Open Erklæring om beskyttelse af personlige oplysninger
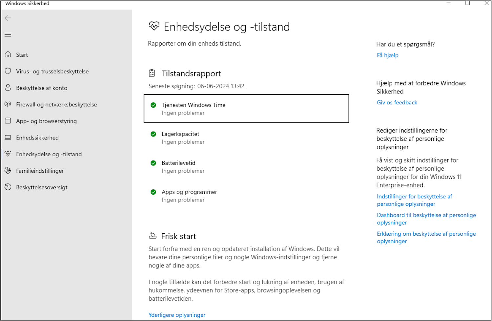The height and width of the screenshot is (321, 492). coord(426,238)
